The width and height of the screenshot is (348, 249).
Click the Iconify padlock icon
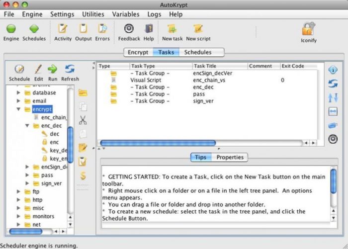[x=309, y=29]
